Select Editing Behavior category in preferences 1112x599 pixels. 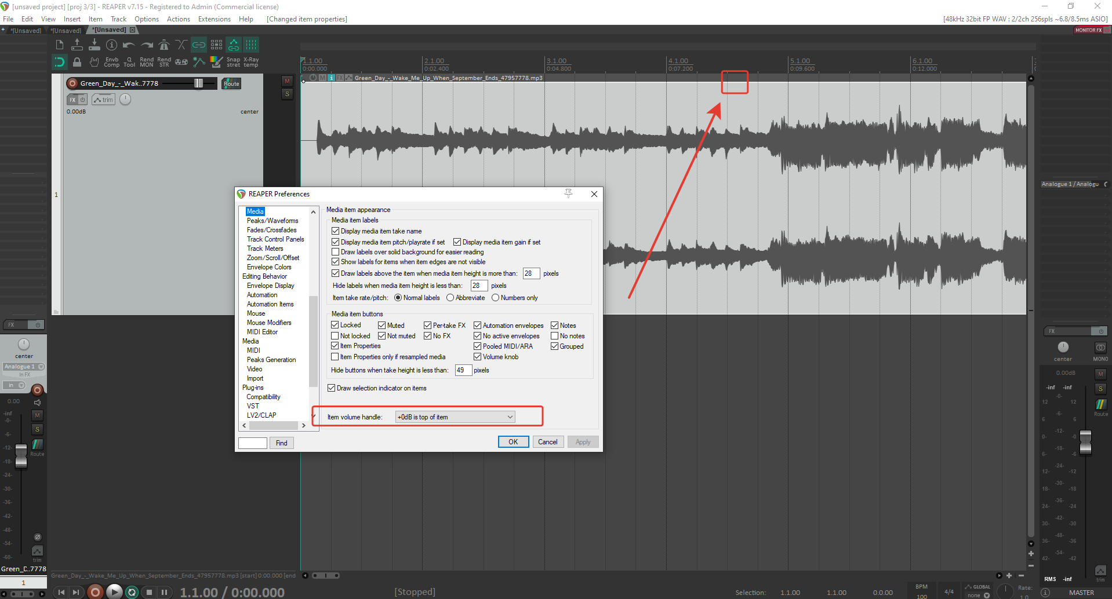tap(264, 276)
